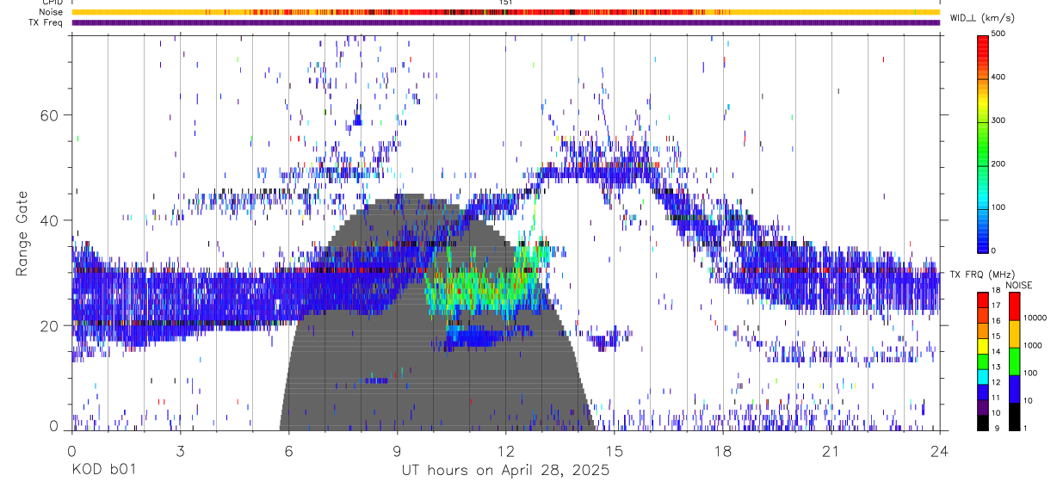Screen dimensions: 1057x488
Task: Pick the red top segment of the NOISE colorbar
Action: pos(1014,306)
